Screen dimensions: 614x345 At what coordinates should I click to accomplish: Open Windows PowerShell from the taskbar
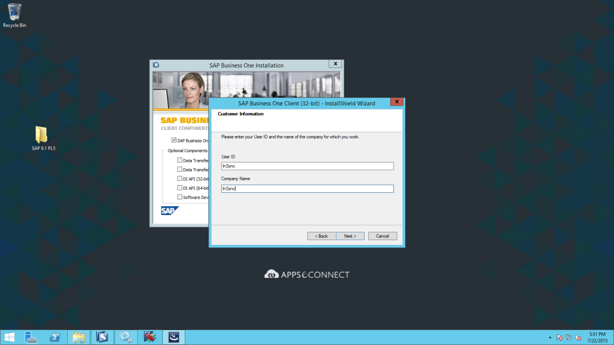[55, 337]
